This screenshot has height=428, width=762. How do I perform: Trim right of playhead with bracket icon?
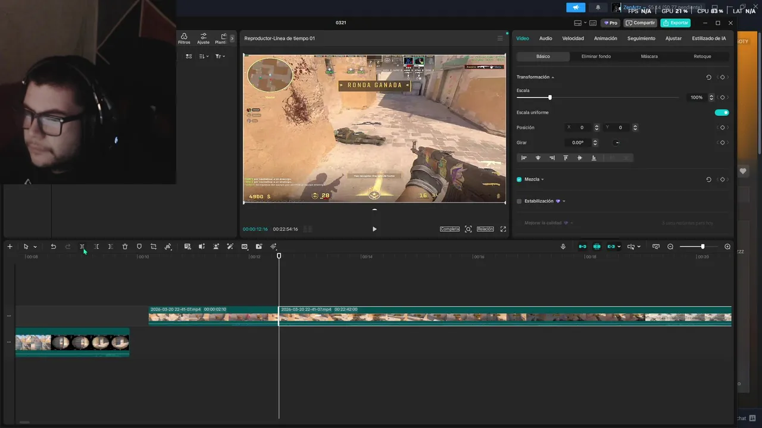click(x=111, y=247)
